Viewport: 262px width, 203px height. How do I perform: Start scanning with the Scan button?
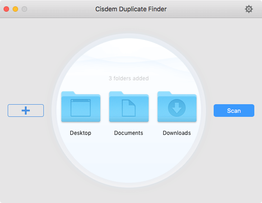(234, 111)
